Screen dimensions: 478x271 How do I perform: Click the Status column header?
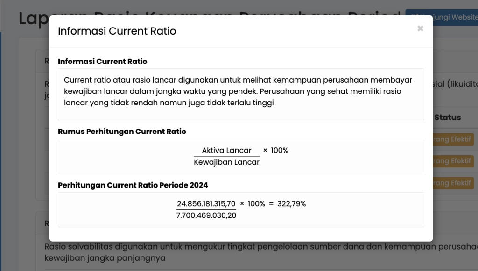click(447, 118)
